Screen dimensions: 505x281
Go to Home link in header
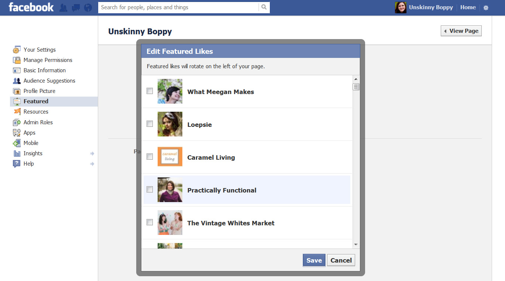point(468,7)
